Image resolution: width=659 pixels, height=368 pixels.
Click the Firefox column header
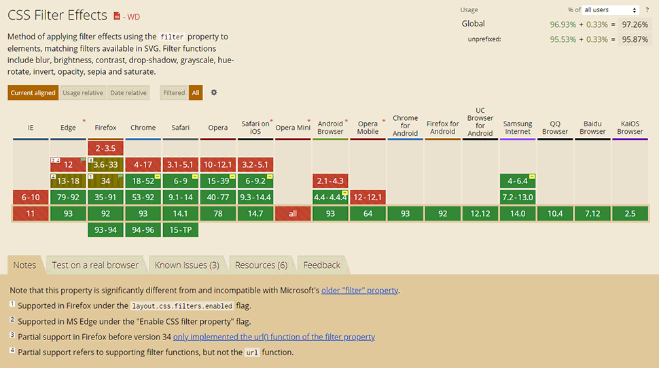point(105,127)
